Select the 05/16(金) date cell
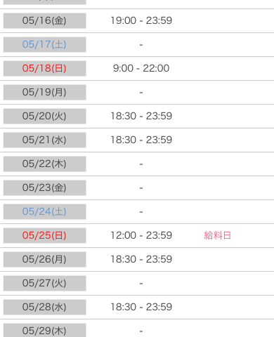Viewport: 274px width, 337px height. click(x=44, y=20)
